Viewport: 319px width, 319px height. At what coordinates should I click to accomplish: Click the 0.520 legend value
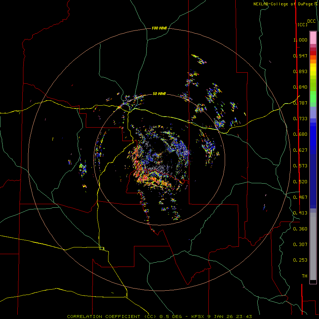pos(300,182)
